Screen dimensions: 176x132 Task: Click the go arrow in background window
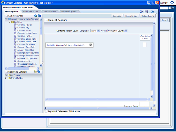pyautogui.click(x=170, y=8)
